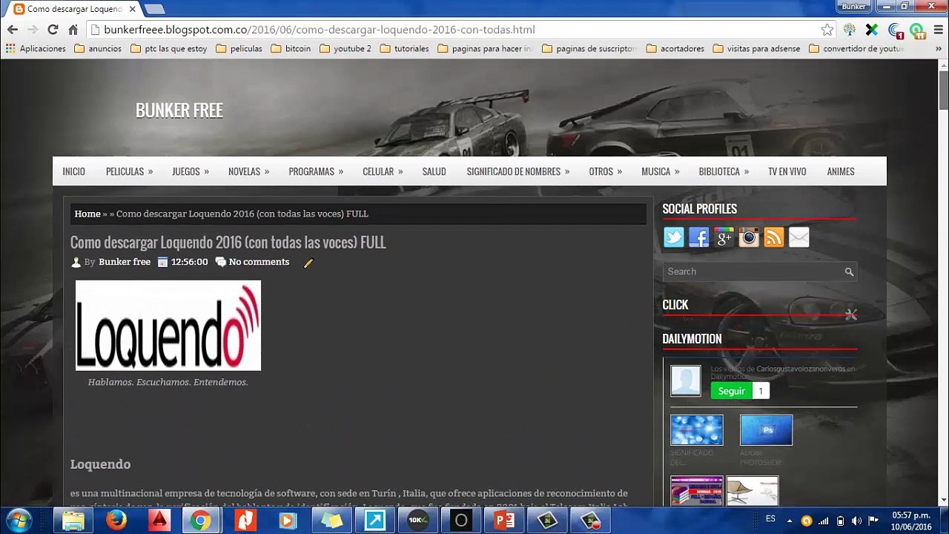The image size is (949, 534).
Task: Open the file explorer taskbar icon
Action: coord(73,521)
